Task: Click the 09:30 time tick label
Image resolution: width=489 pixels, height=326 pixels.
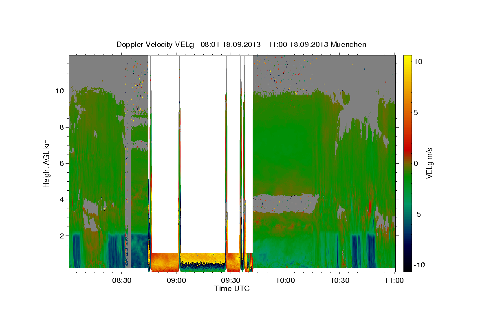Action: click(231, 281)
